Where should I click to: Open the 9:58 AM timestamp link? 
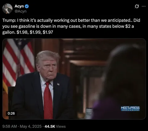(10, 126)
